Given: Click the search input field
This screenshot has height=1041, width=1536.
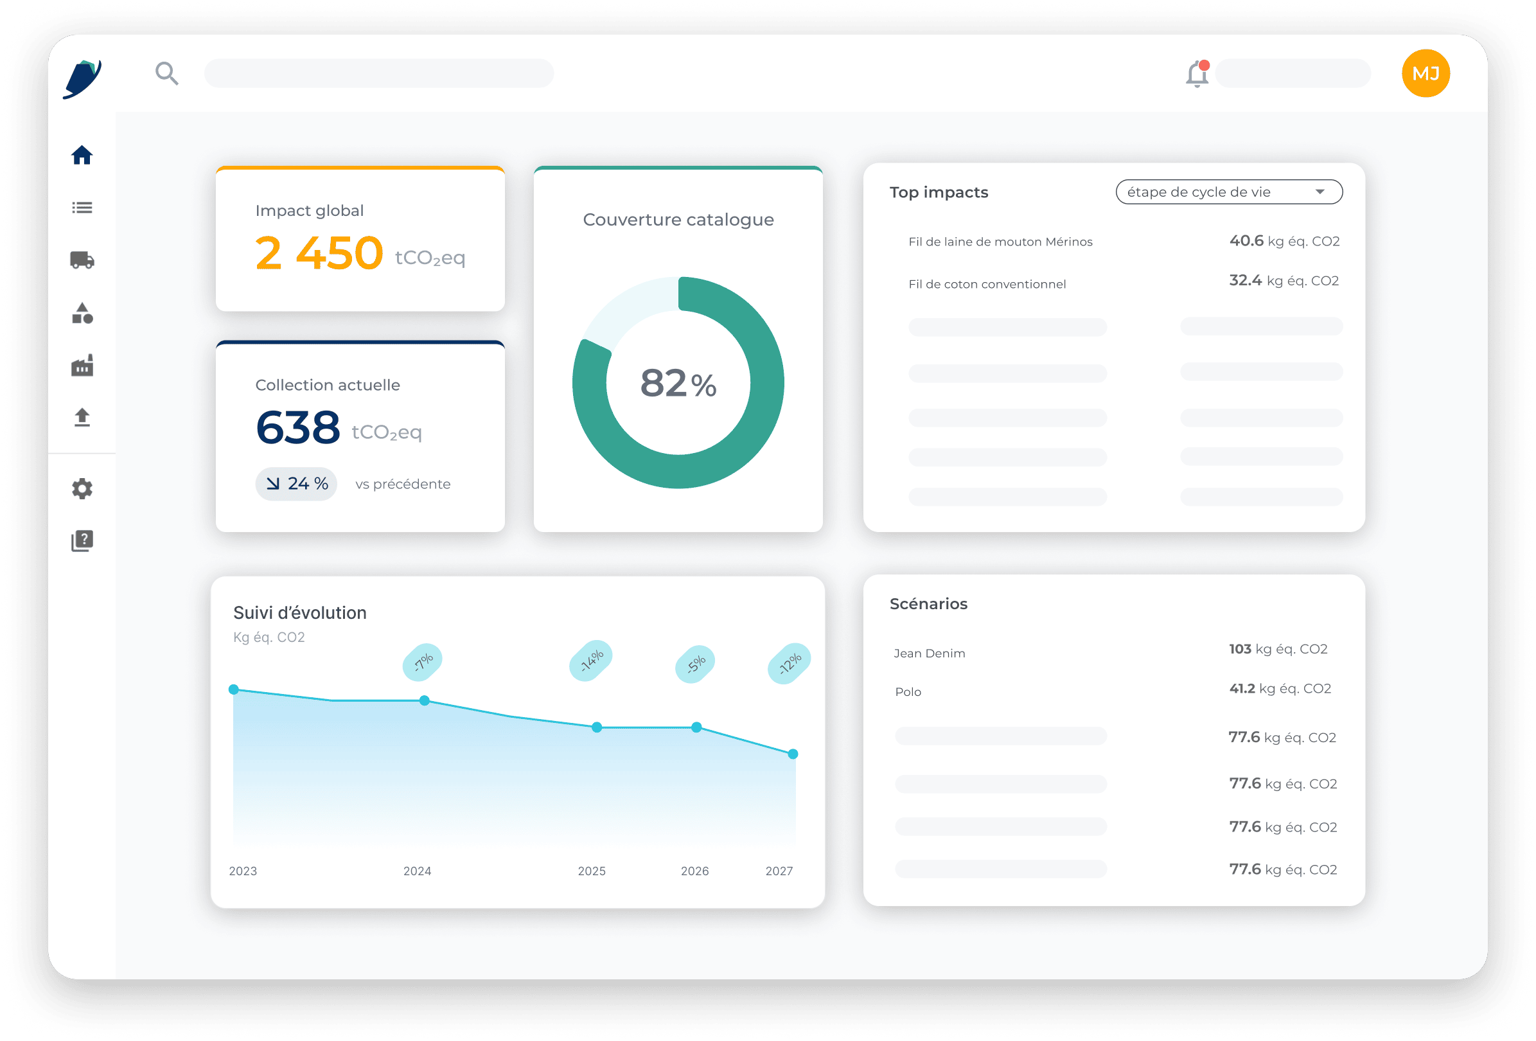Looking at the screenshot, I should pos(378,73).
